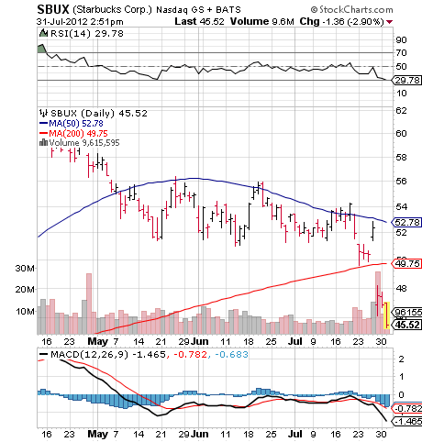This screenshot has height=442, width=422.
Task: Click the SBUX ticker symbol title
Action: coord(53,9)
